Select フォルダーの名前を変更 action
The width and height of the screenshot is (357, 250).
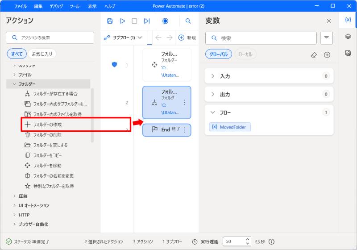[x=49, y=176]
